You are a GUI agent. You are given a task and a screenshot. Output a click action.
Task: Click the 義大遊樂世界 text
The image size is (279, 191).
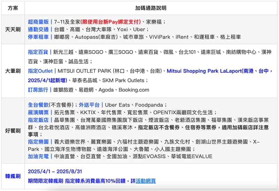click(x=70, y=142)
